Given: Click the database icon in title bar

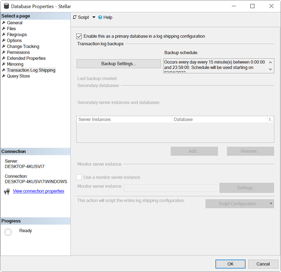Looking at the screenshot, I should click(x=6, y=6).
